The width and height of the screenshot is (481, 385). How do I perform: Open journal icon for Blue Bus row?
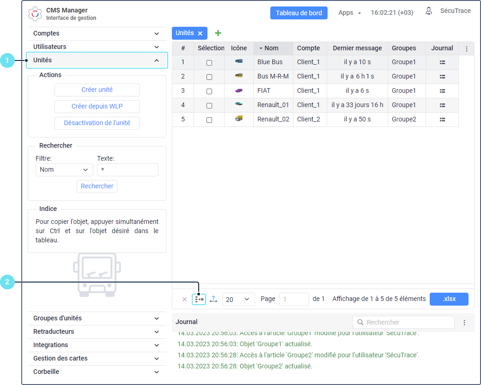(x=442, y=62)
